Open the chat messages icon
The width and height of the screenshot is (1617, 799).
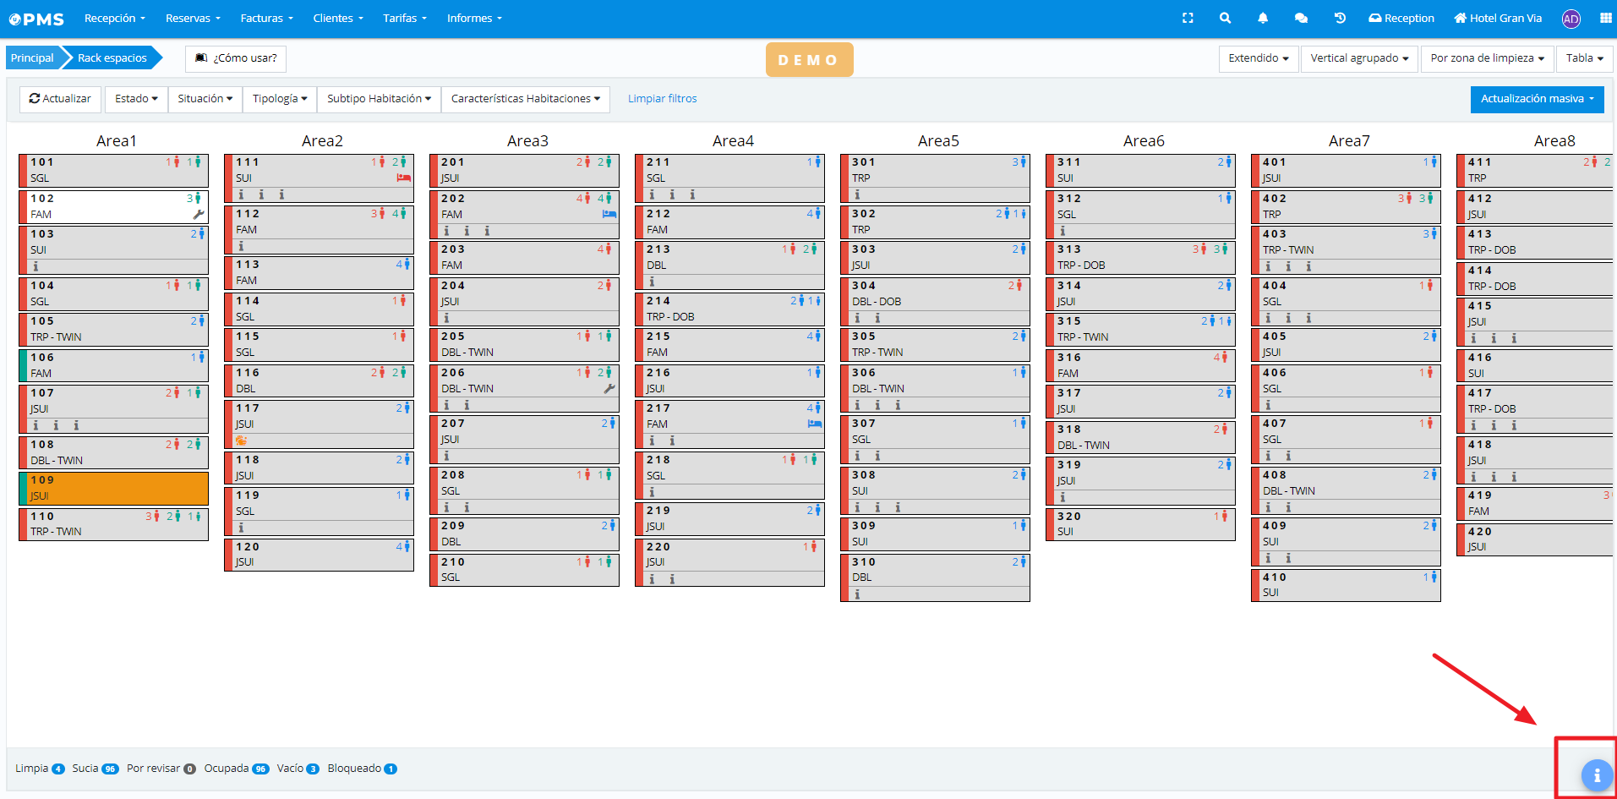[x=1301, y=18]
